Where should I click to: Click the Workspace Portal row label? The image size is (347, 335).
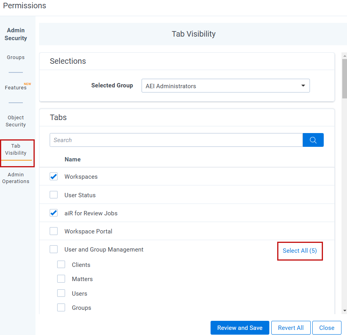tap(88, 231)
